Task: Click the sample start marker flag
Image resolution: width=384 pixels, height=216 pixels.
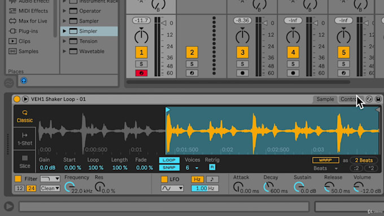Action: point(168,109)
